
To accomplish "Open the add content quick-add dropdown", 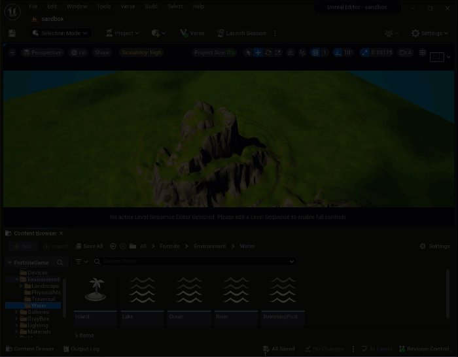I will click(158, 33).
